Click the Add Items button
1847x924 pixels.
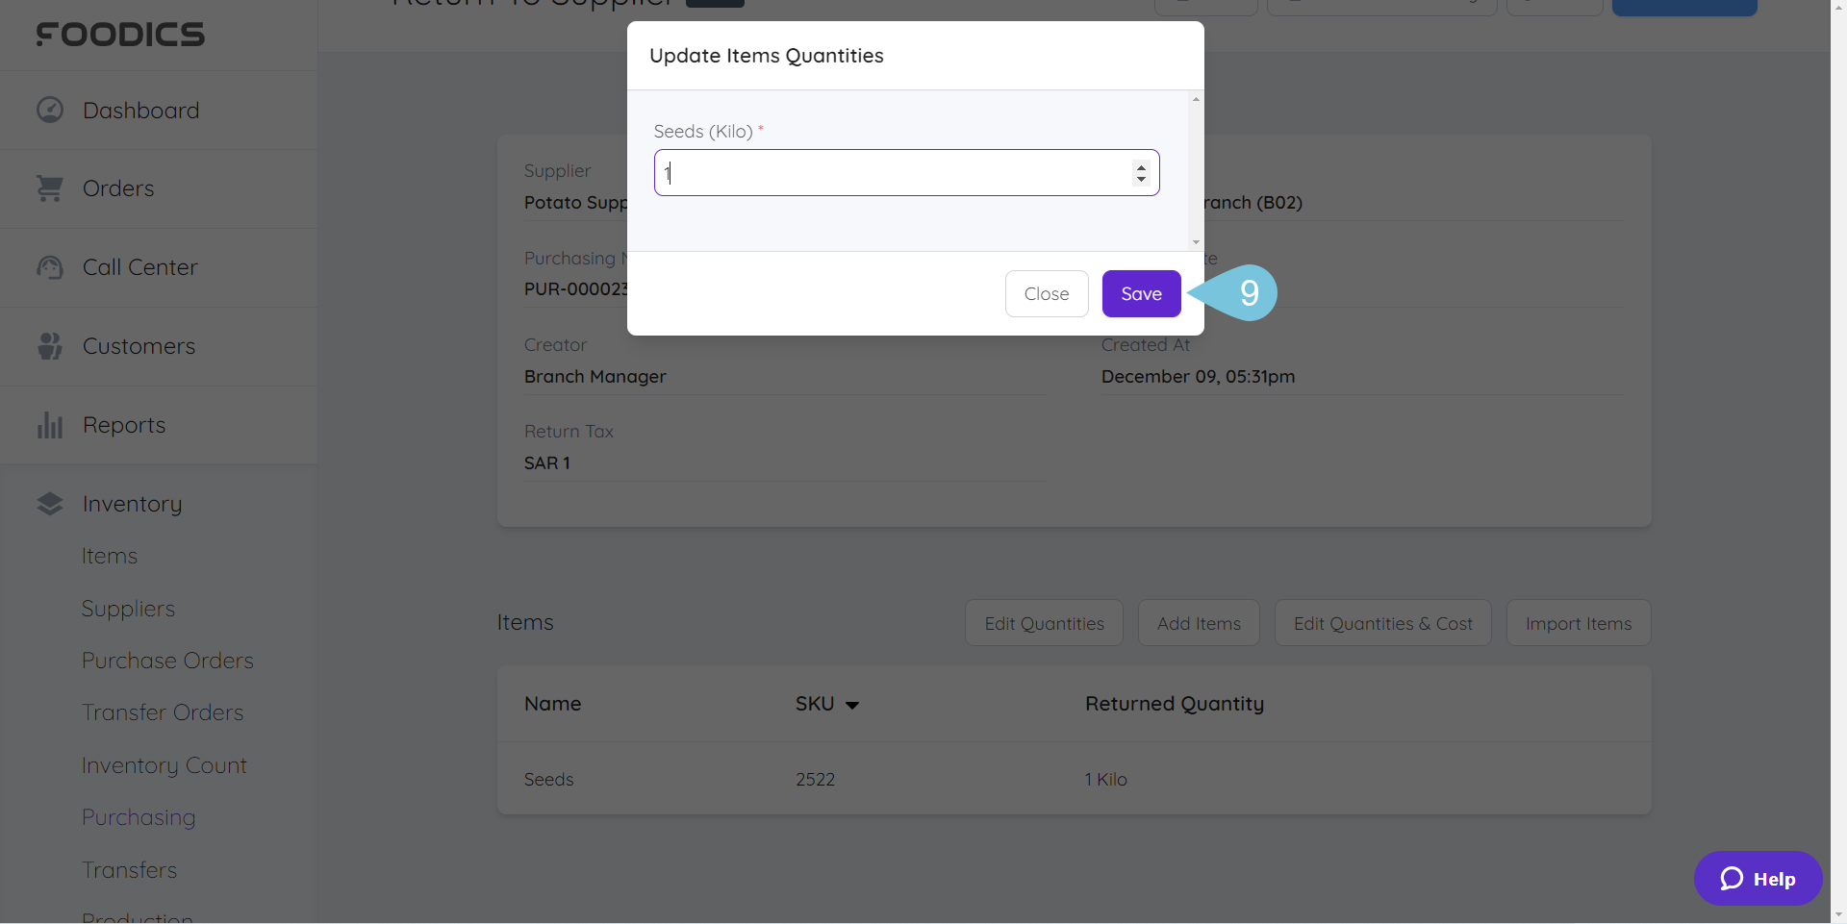[x=1198, y=622]
